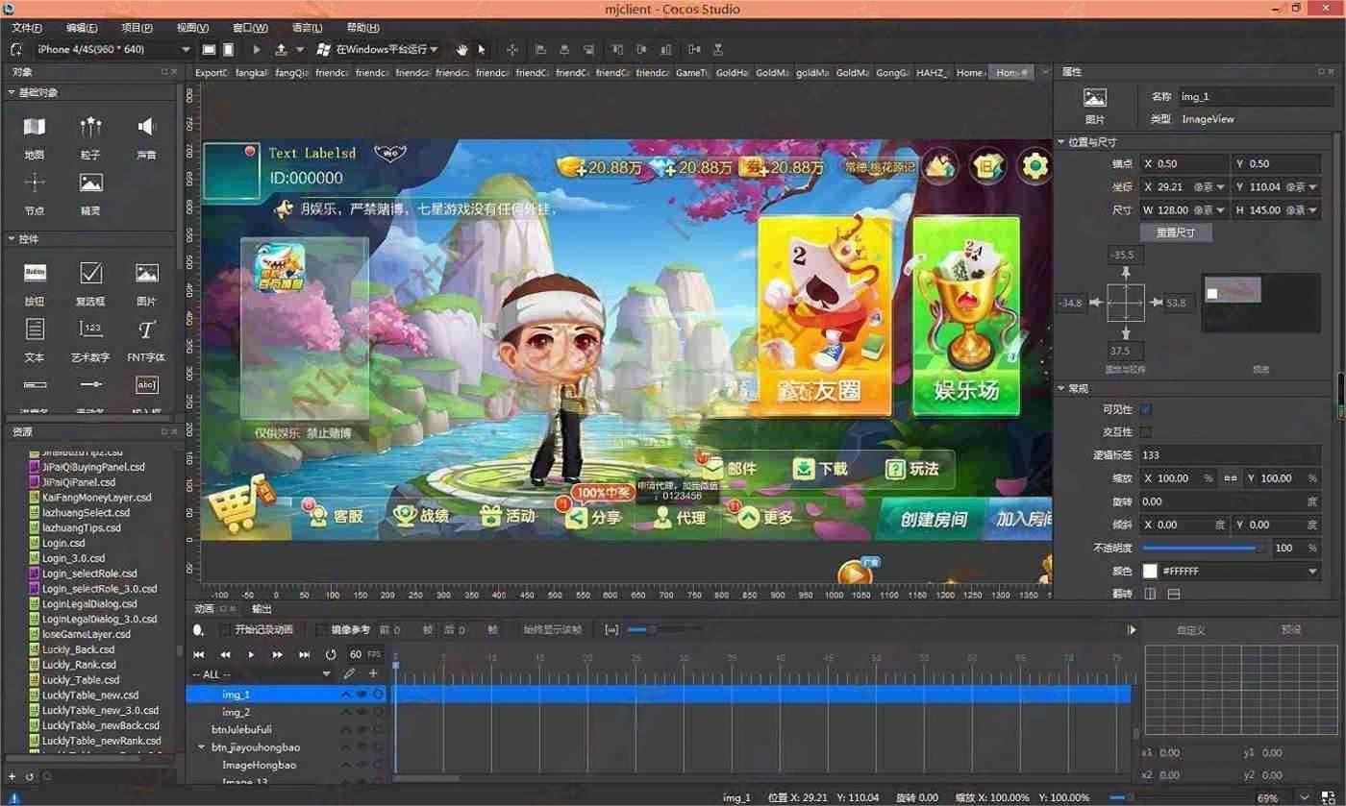The height and width of the screenshot is (806, 1346).
Task: Click the play preview arrow in toolbar
Action: click(257, 49)
